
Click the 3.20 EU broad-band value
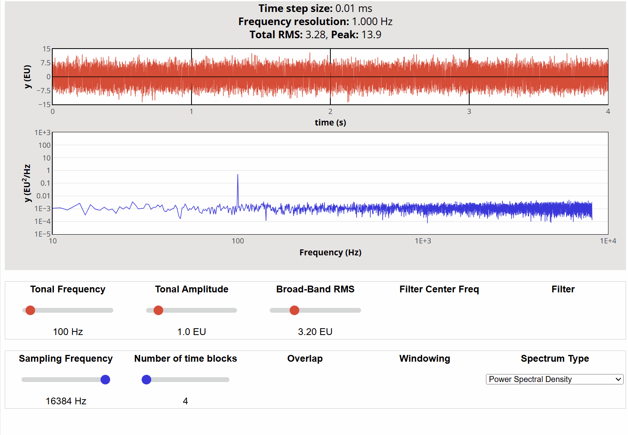315,332
